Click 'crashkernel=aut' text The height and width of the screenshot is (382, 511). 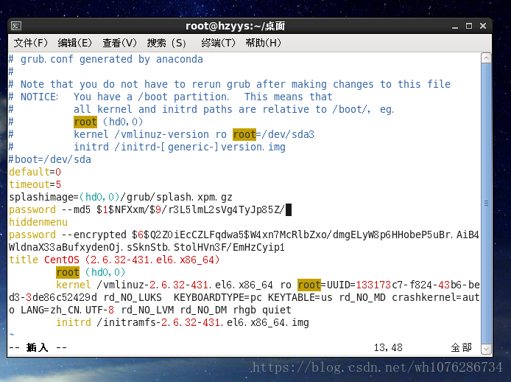pyautogui.click(x=436, y=297)
